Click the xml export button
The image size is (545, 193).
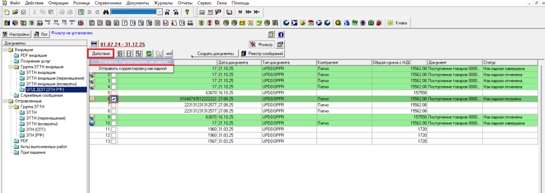[x=169, y=53]
